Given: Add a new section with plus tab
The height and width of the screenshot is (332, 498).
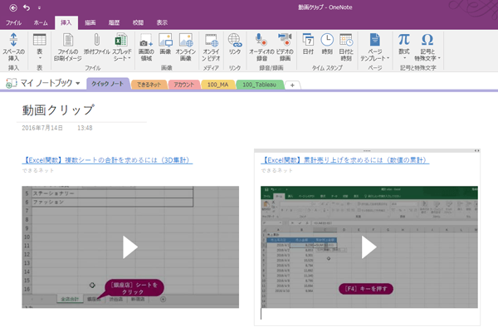Looking at the screenshot, I should (x=292, y=85).
